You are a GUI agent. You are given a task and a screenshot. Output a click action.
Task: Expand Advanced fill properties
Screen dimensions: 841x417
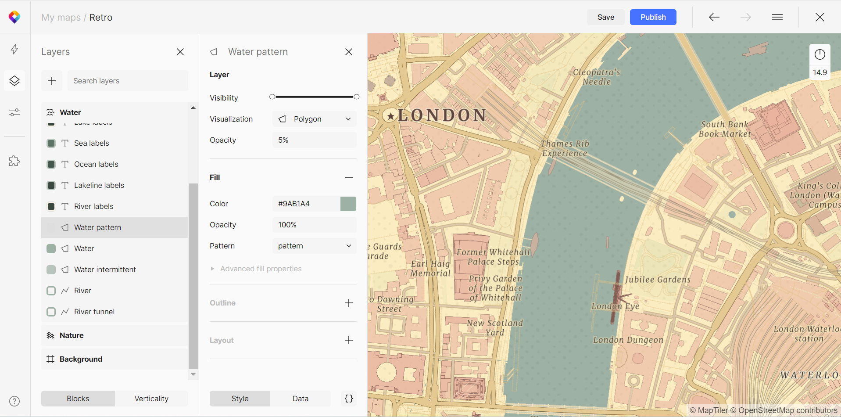pyautogui.click(x=261, y=269)
